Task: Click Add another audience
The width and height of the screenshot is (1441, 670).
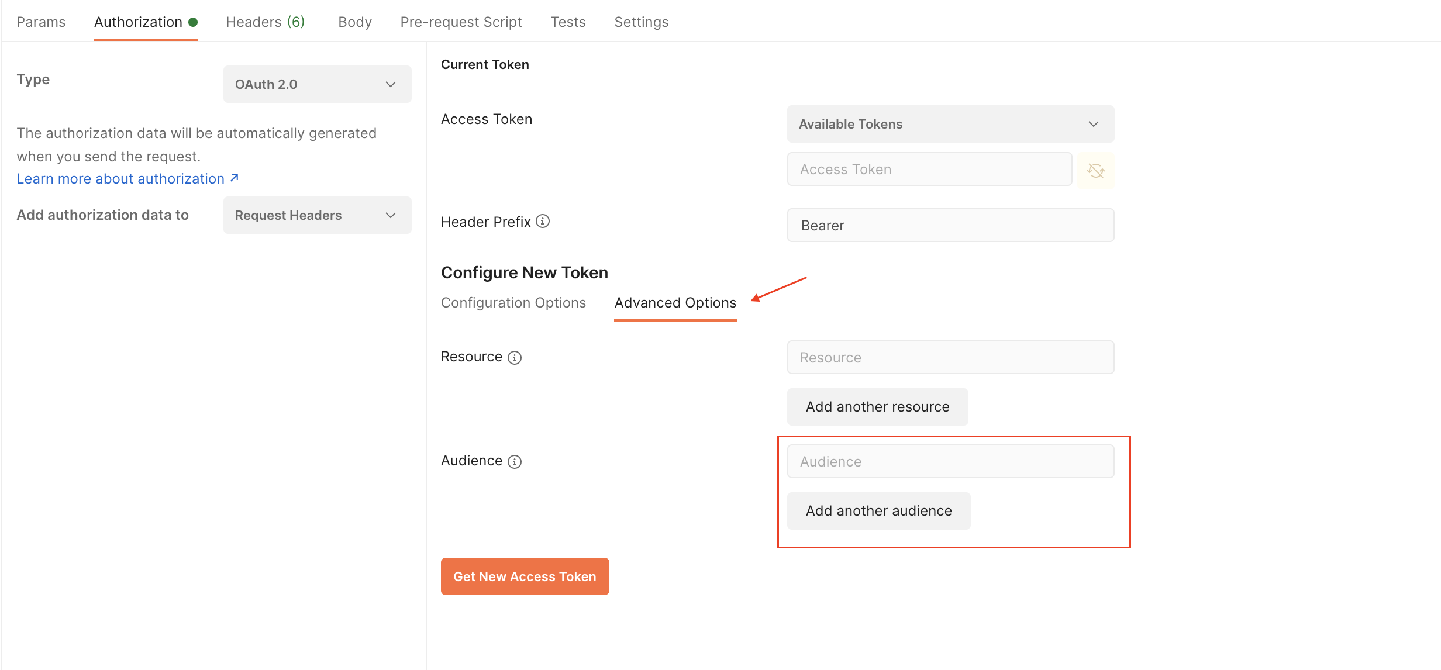Action: 878,510
